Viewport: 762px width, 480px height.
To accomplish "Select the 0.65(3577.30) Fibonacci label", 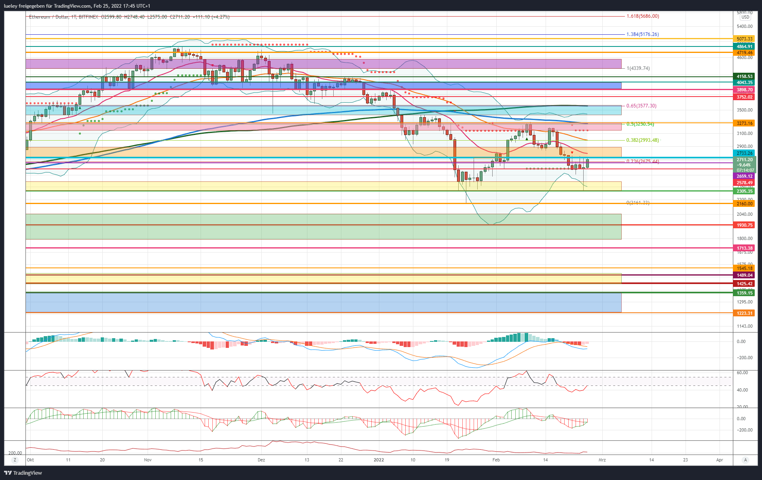I will click(x=641, y=106).
